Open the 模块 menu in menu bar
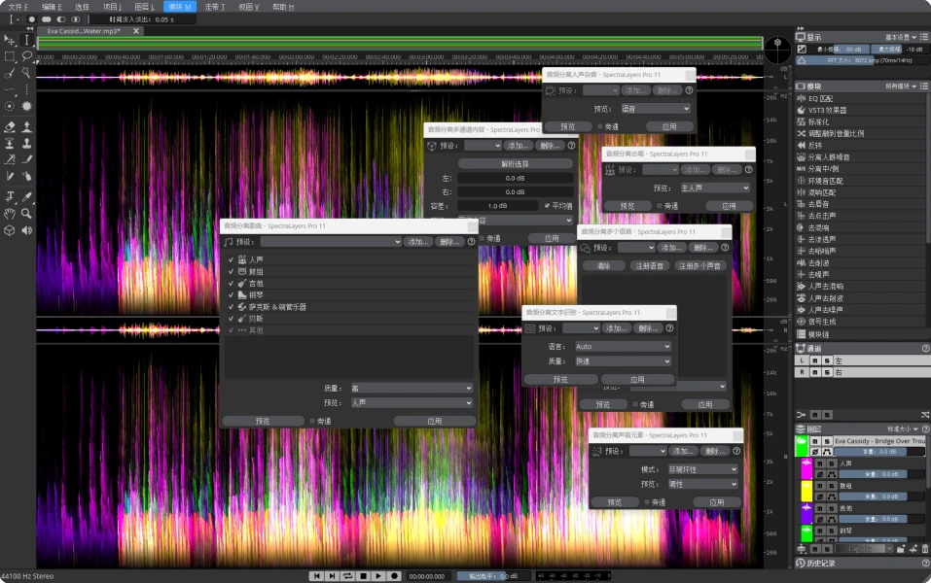The image size is (931, 583). tap(180, 6)
